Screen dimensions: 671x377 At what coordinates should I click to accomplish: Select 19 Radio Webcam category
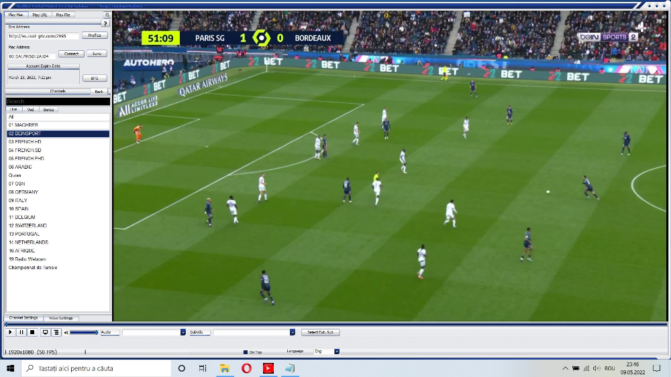[58, 259]
